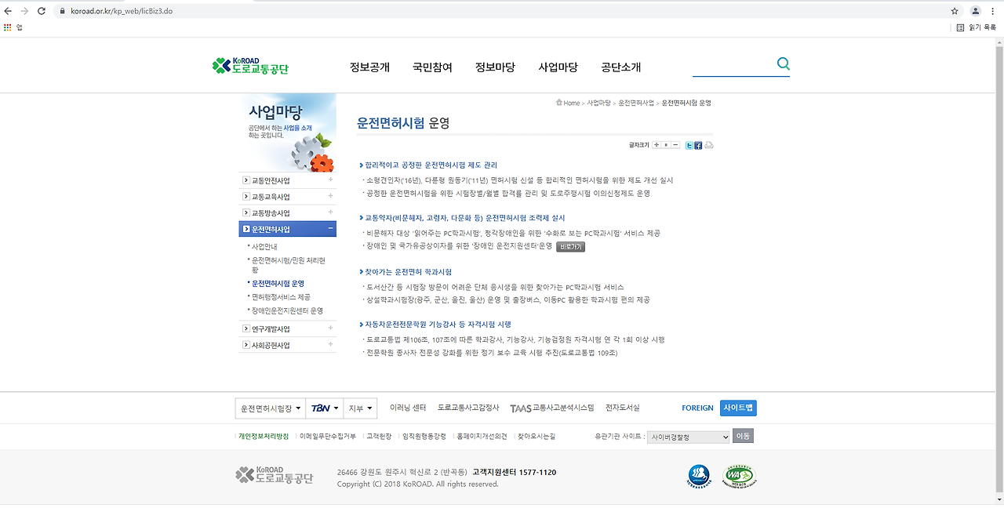Click the search magnifier icon
1004x508 pixels.
783,64
